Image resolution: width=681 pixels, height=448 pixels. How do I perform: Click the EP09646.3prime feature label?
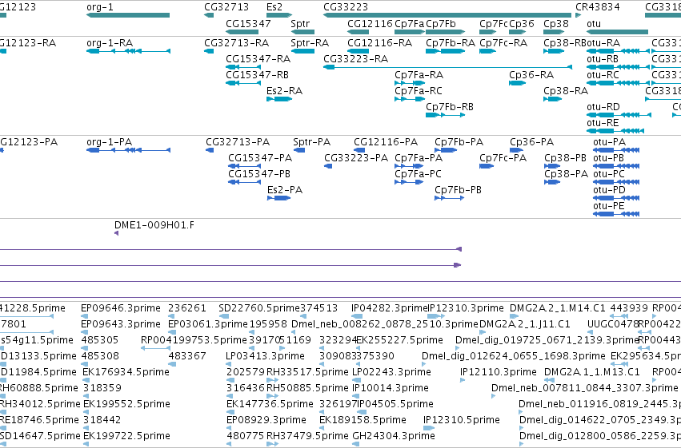(x=121, y=308)
